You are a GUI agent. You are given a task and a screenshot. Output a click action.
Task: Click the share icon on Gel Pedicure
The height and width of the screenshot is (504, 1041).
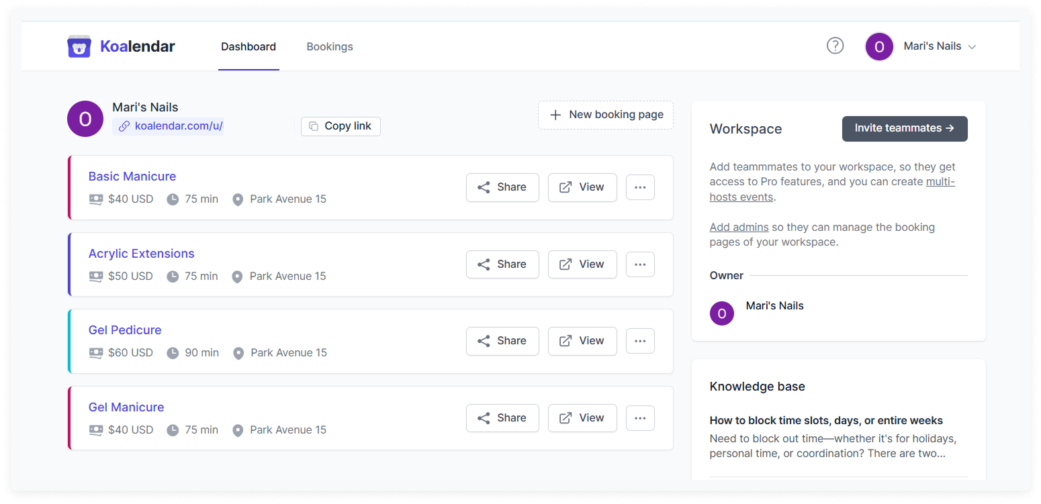point(486,341)
